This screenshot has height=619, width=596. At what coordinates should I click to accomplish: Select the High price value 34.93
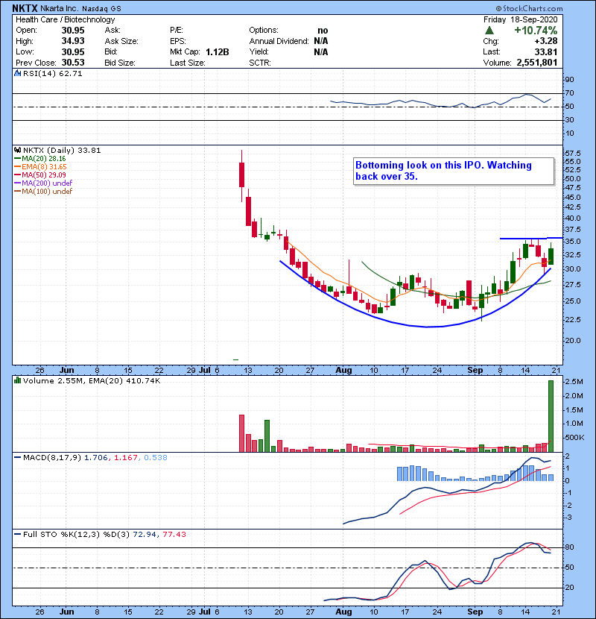click(x=73, y=41)
